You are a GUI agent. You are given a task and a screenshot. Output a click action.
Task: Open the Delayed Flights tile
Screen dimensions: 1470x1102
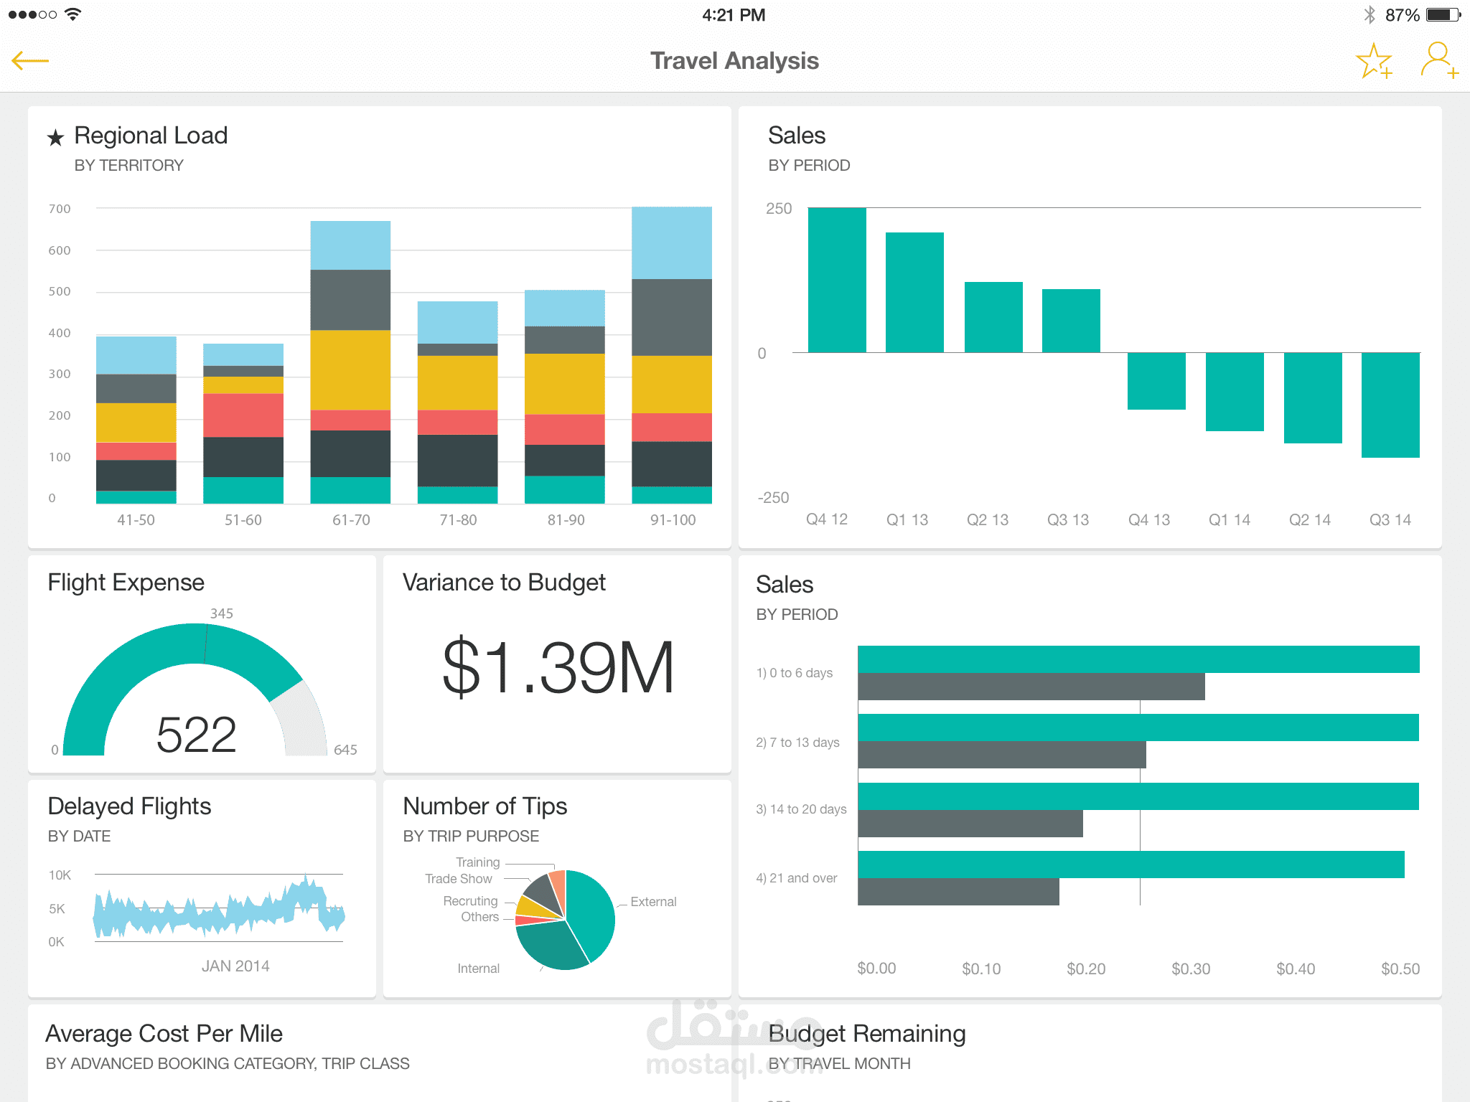(x=202, y=888)
